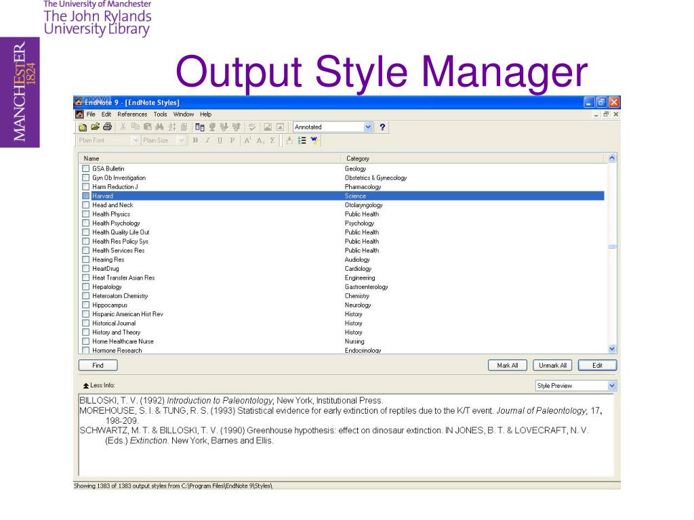Click the Print icon in the toolbar

tap(107, 127)
